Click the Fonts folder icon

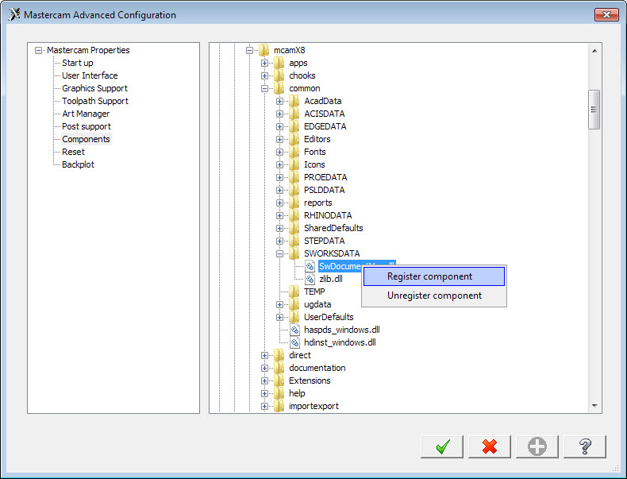pyautogui.click(x=294, y=152)
